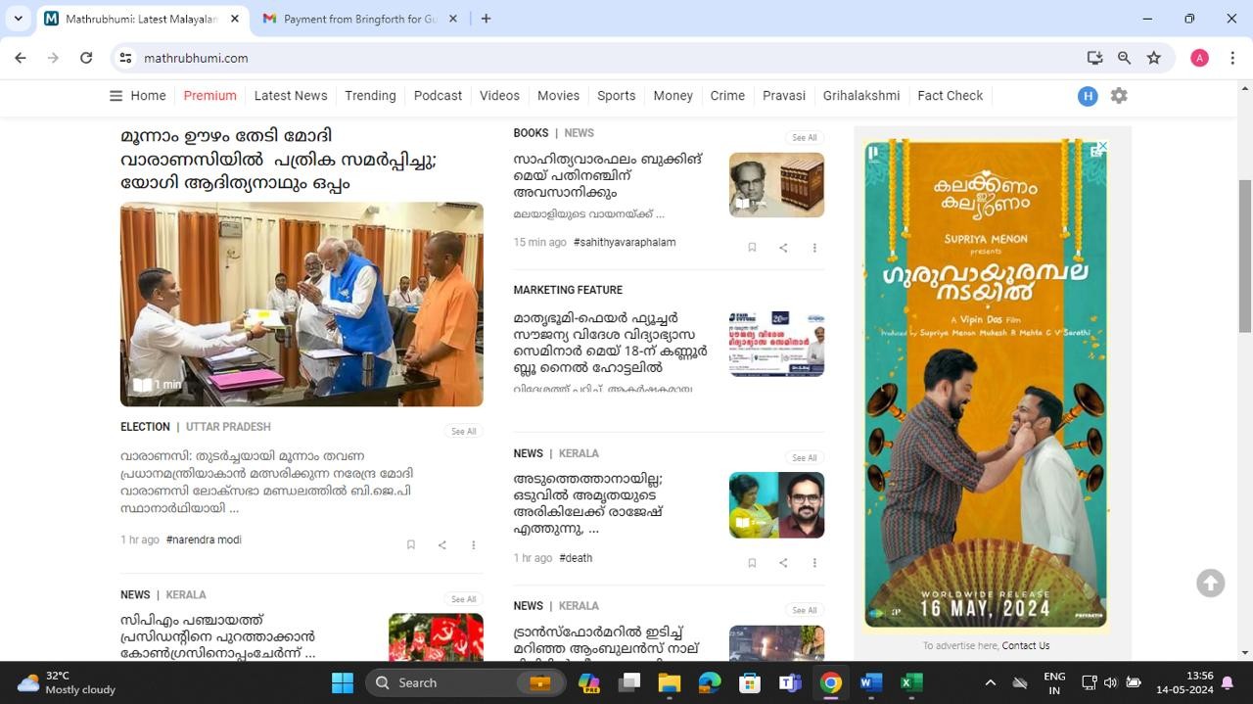This screenshot has width=1253, height=704.
Task: Open the site settings gear icon
Action: [x=1119, y=96]
